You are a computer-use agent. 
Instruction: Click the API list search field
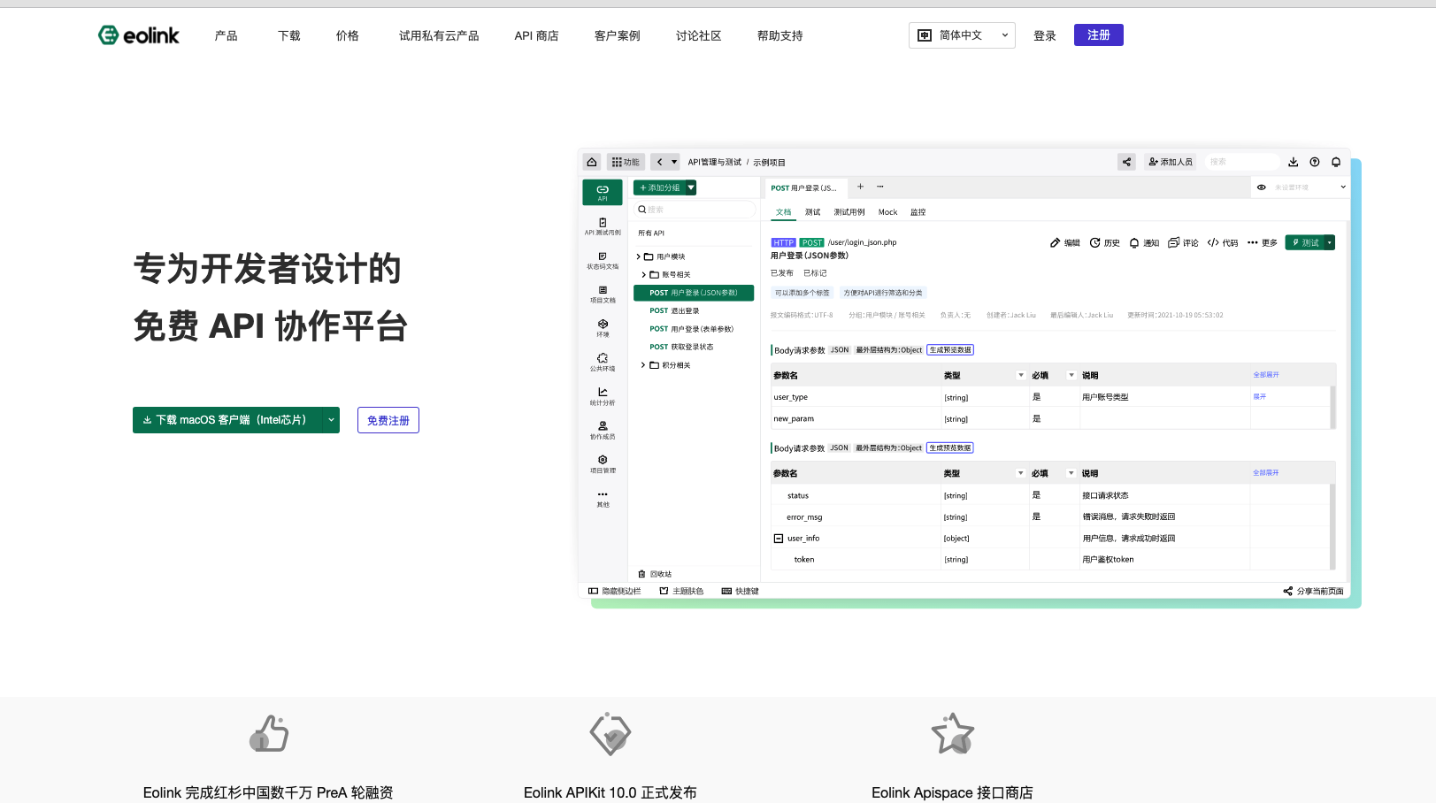(695, 210)
